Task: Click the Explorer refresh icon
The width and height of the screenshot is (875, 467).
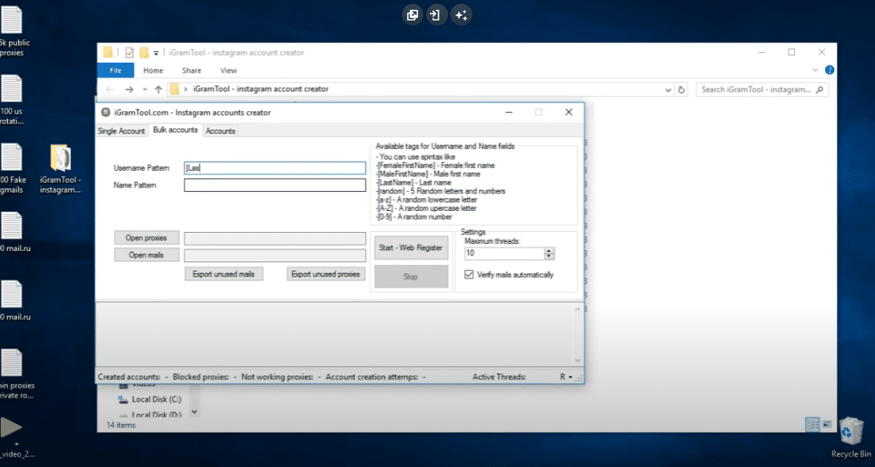Action: (682, 89)
